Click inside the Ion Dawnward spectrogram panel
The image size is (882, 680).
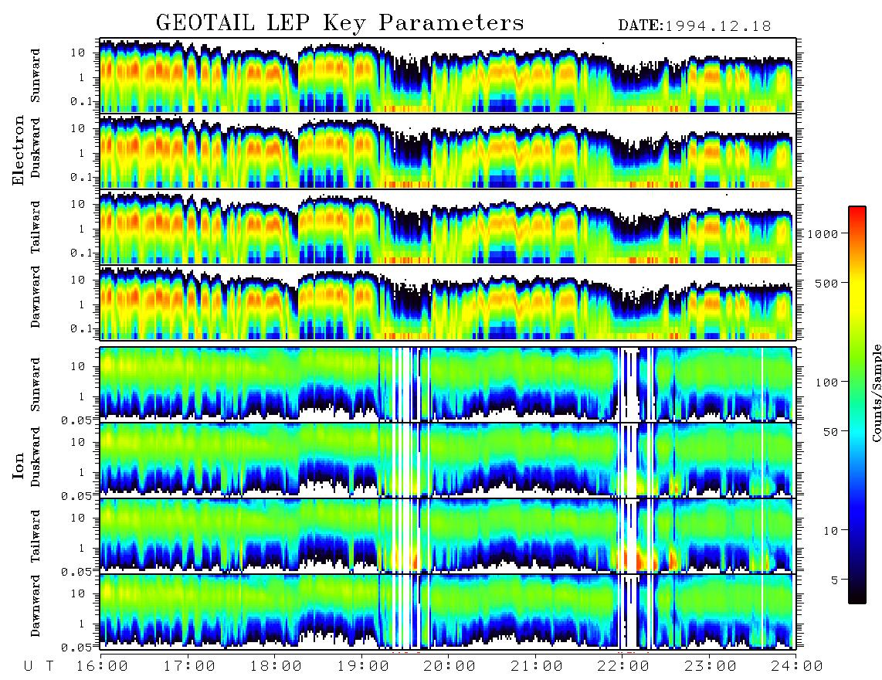[x=448, y=611]
